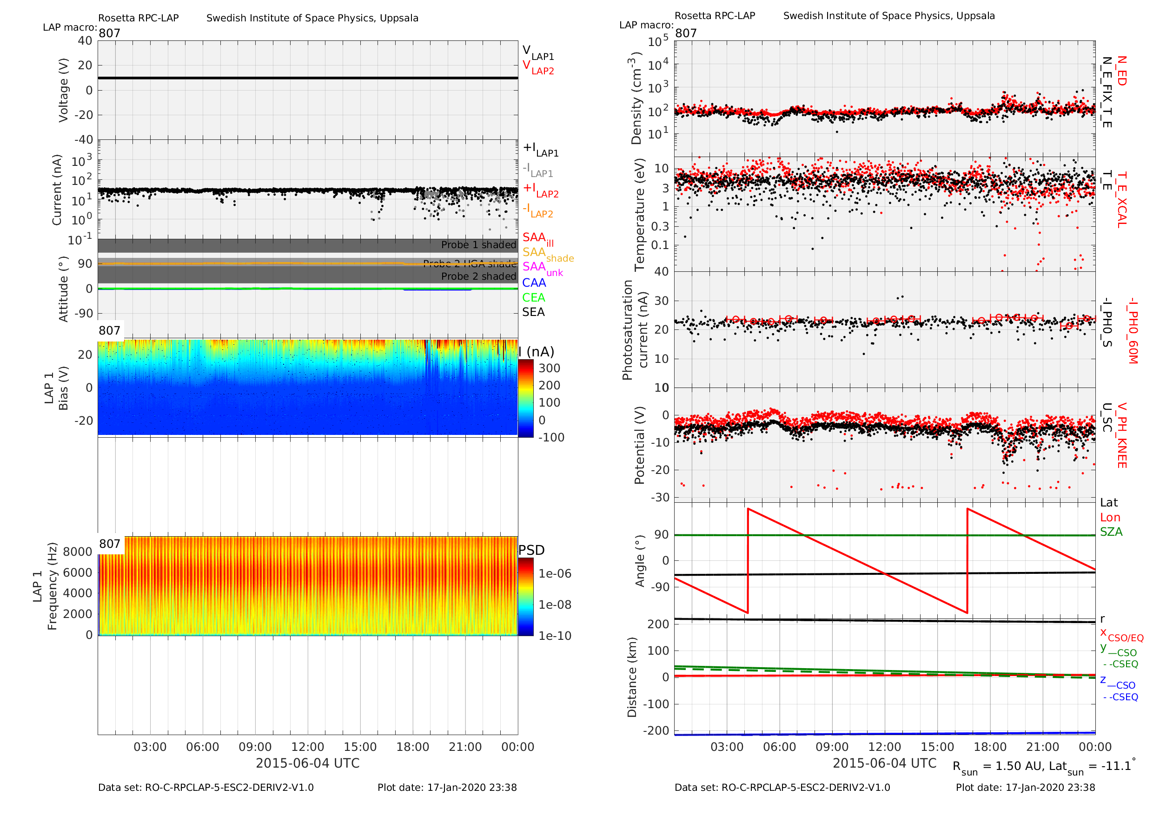This screenshot has width=1153, height=815.
Task: Click the 'I (nA)' colorbar title
Action: click(x=537, y=352)
